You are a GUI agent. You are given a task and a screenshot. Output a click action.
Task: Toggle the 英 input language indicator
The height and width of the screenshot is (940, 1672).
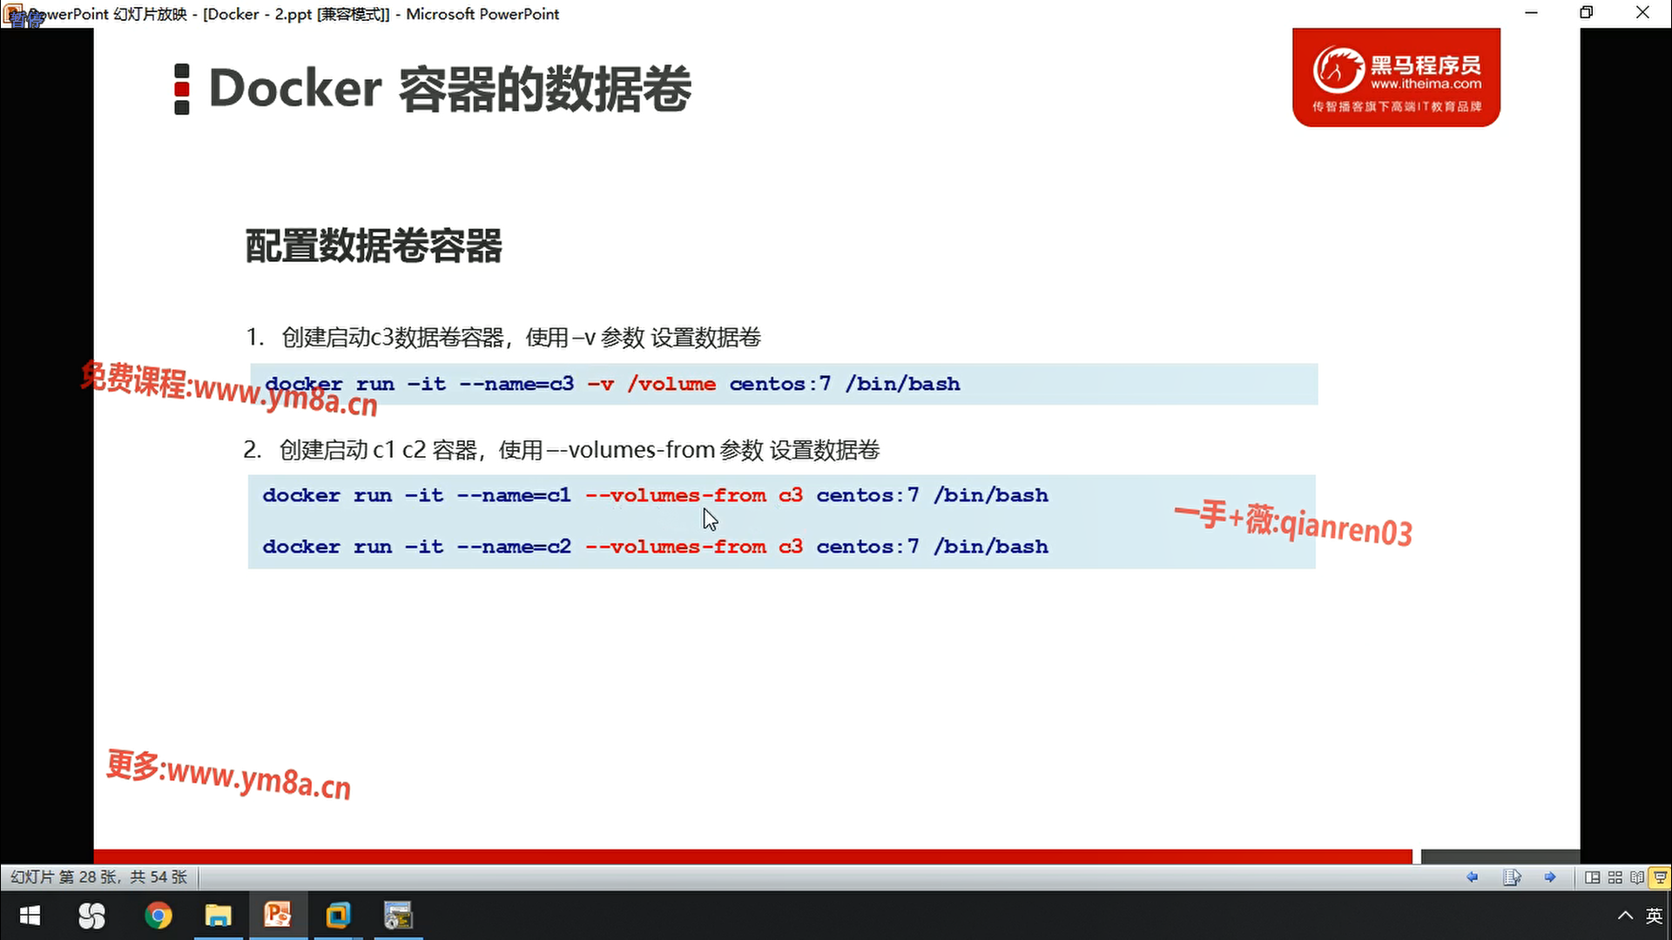(x=1654, y=916)
